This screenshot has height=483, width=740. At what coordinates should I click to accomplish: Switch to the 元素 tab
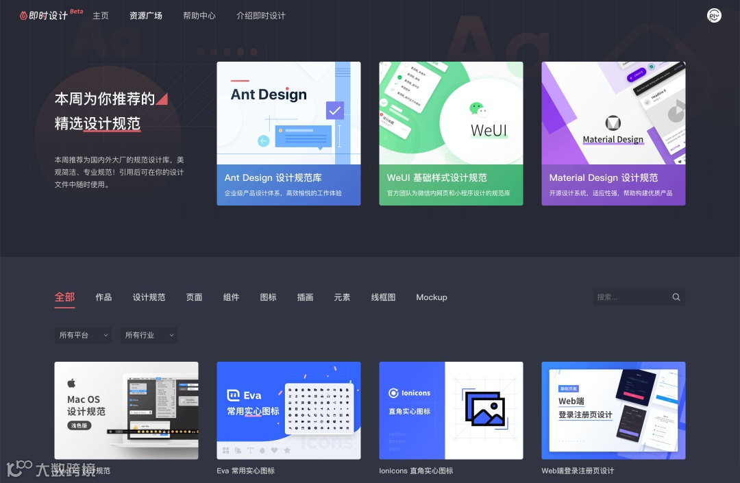pyautogui.click(x=342, y=297)
